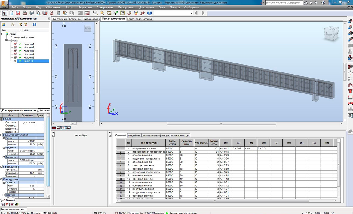The width and height of the screenshot is (353, 214).
Task: Collapse the Этажи tree node
Action: 2,34
